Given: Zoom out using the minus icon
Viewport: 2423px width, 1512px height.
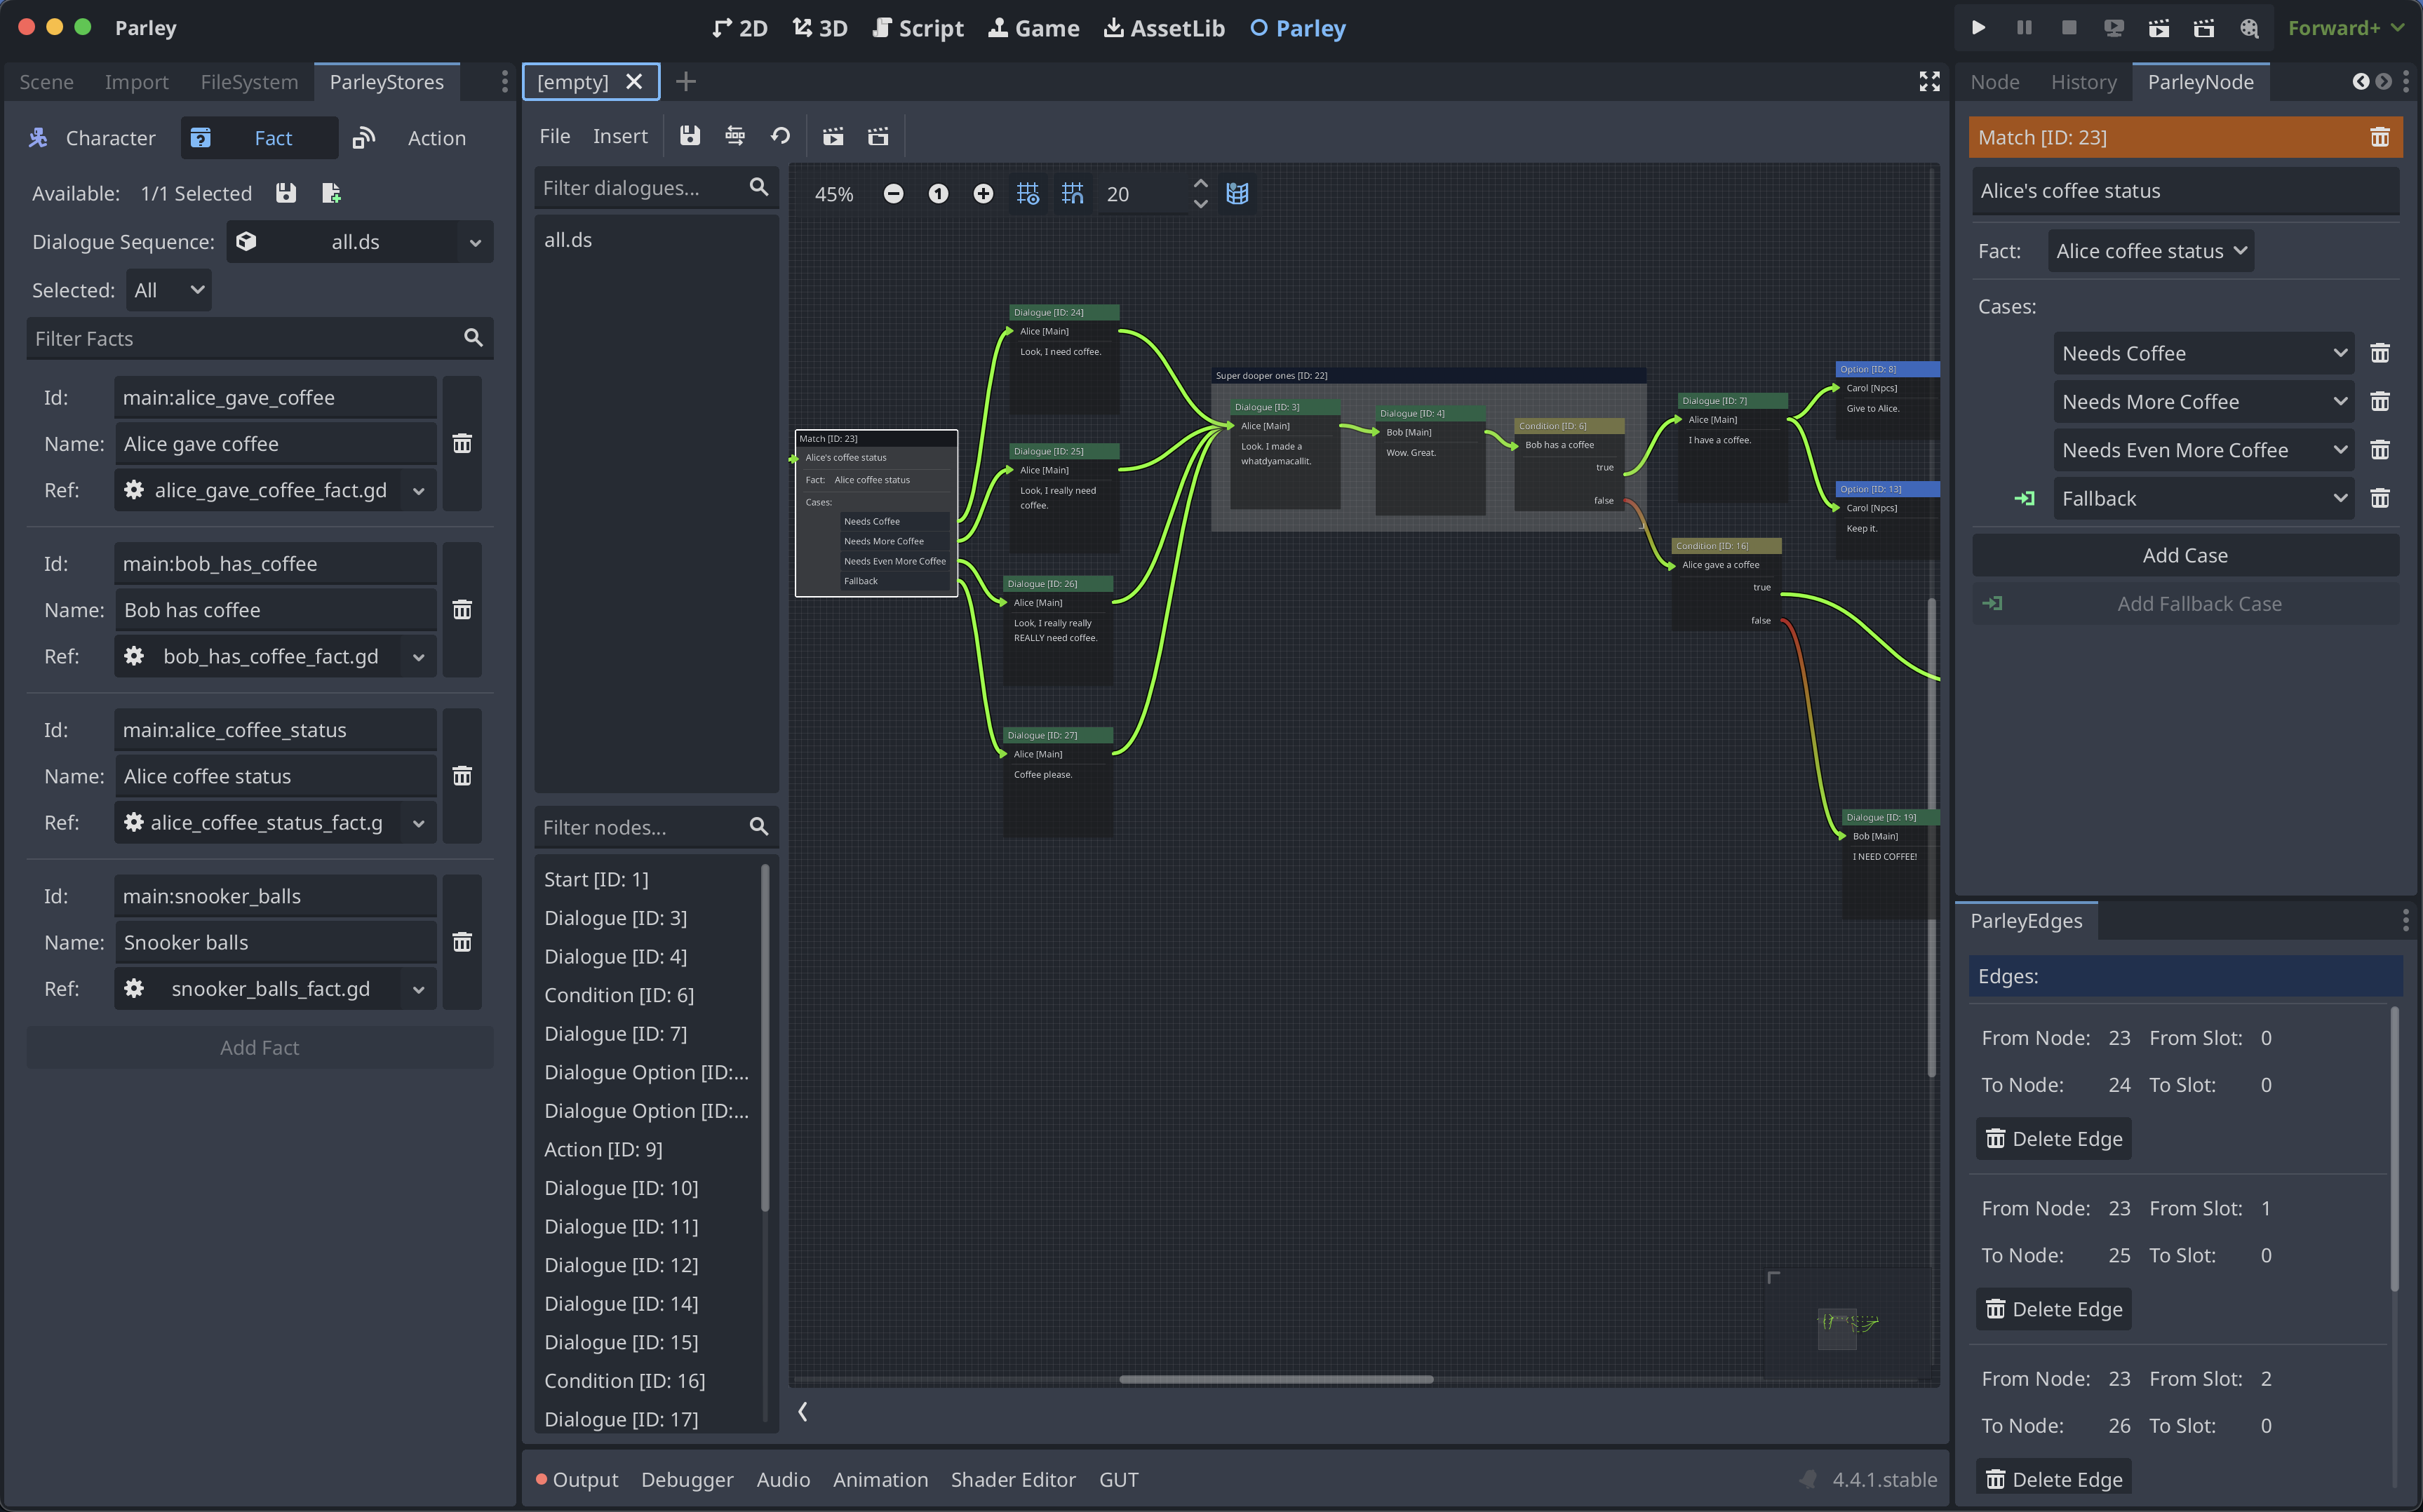Looking at the screenshot, I should [893, 194].
